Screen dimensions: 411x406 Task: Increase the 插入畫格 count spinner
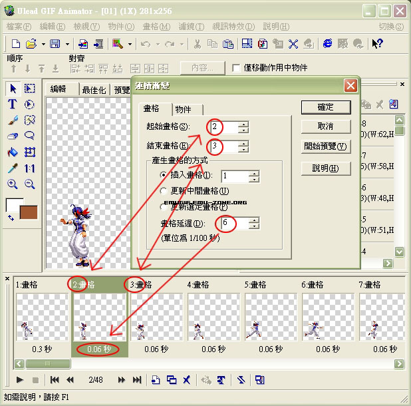[254, 173]
